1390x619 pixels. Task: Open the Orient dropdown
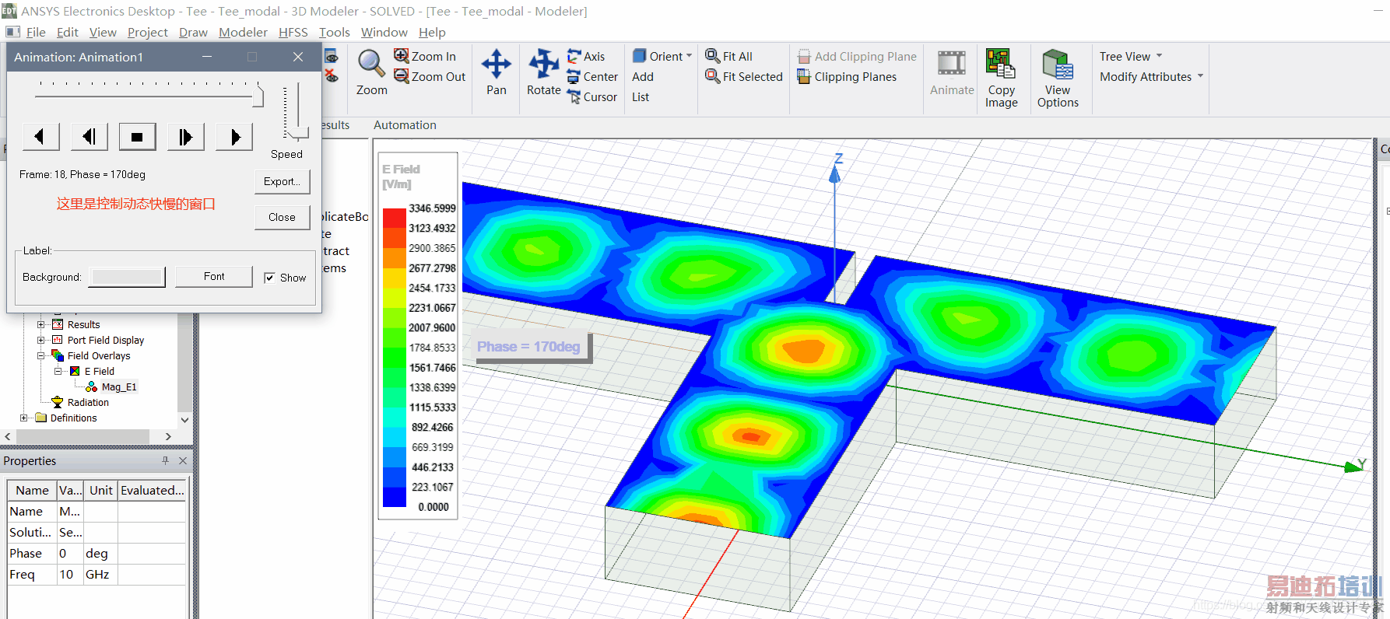[x=662, y=56]
